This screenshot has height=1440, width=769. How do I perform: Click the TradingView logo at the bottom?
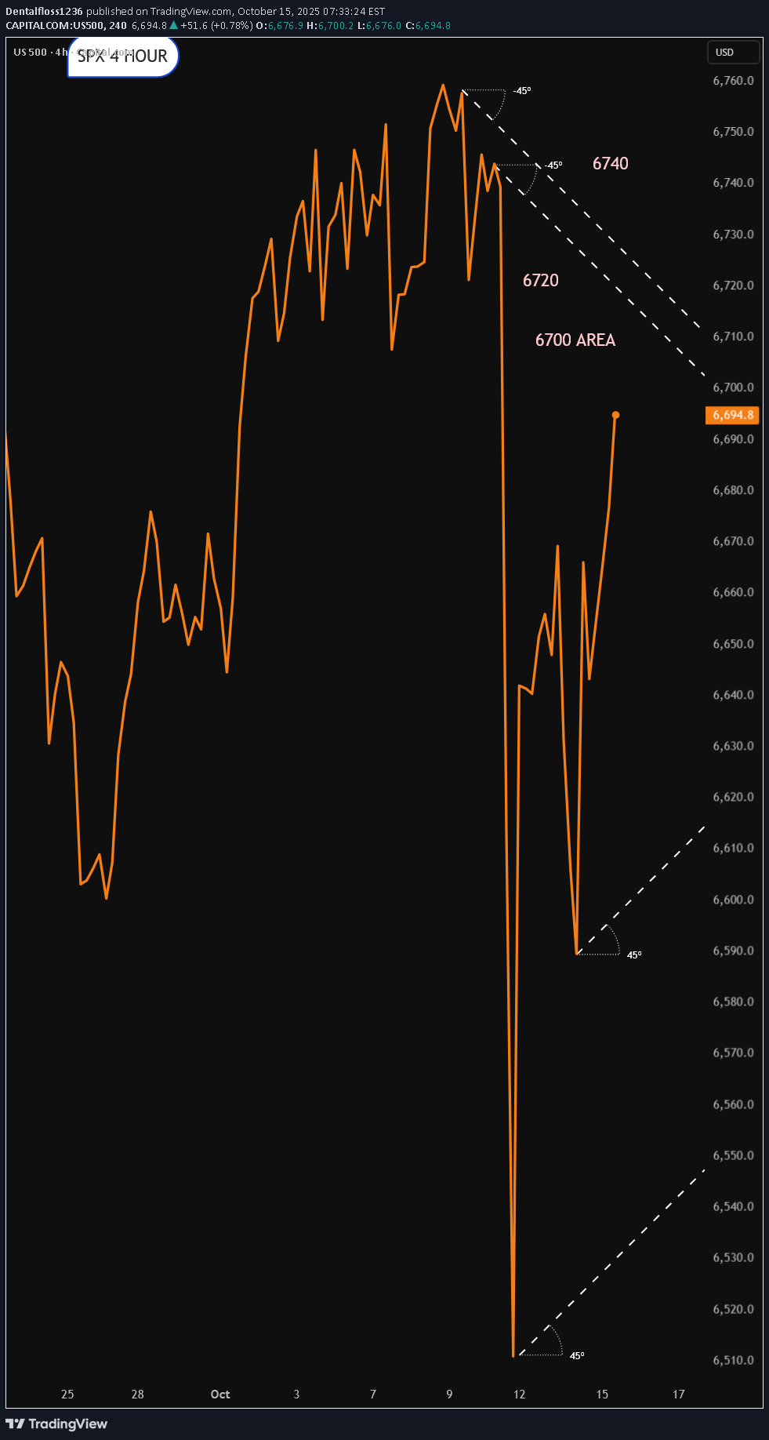tap(56, 1424)
